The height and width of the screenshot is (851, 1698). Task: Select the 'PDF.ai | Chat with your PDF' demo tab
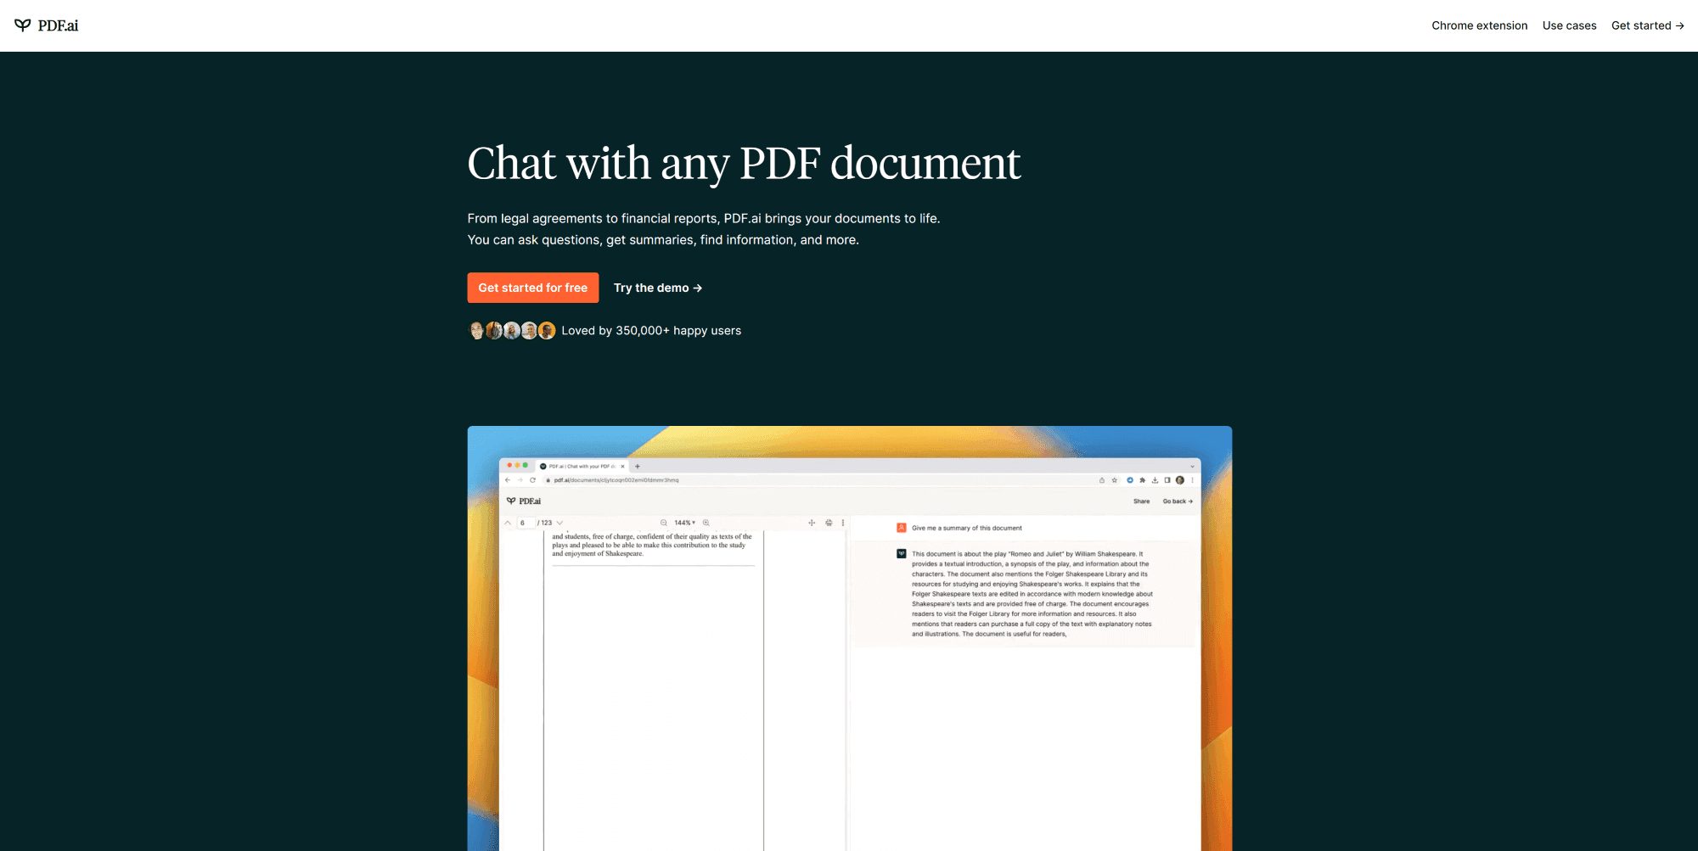[x=582, y=466]
